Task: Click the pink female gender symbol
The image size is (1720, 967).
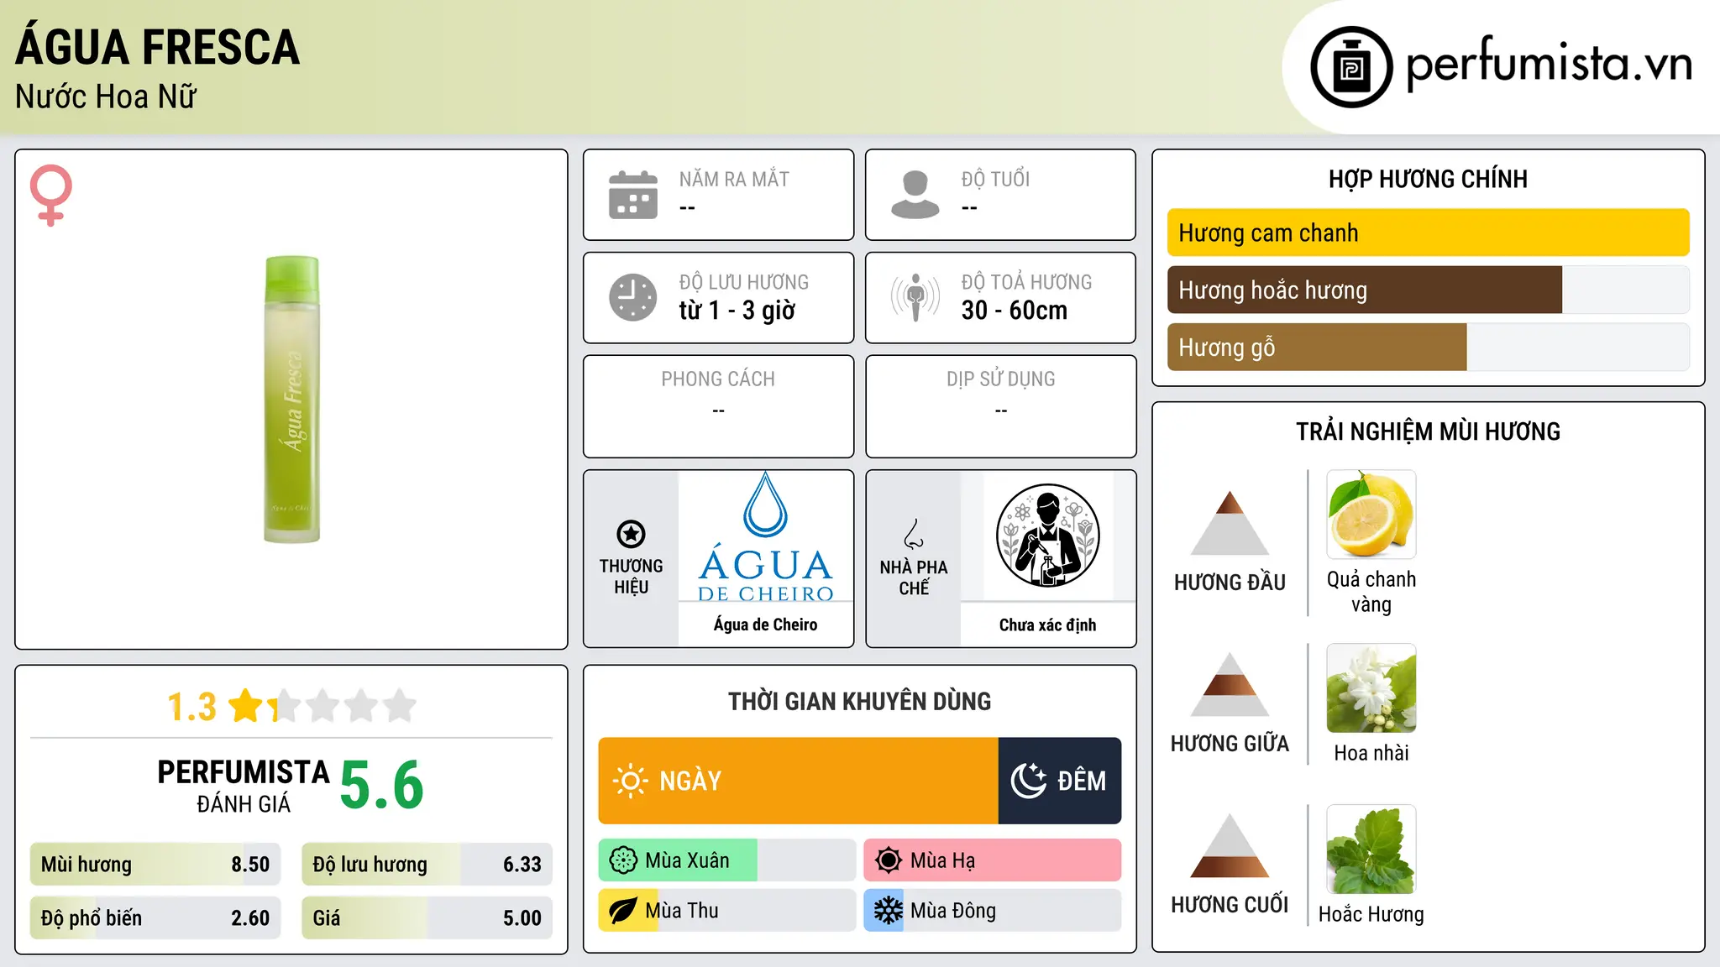Action: pos(50,195)
